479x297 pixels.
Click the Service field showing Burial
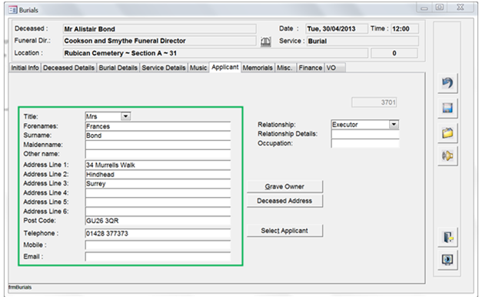click(x=363, y=41)
